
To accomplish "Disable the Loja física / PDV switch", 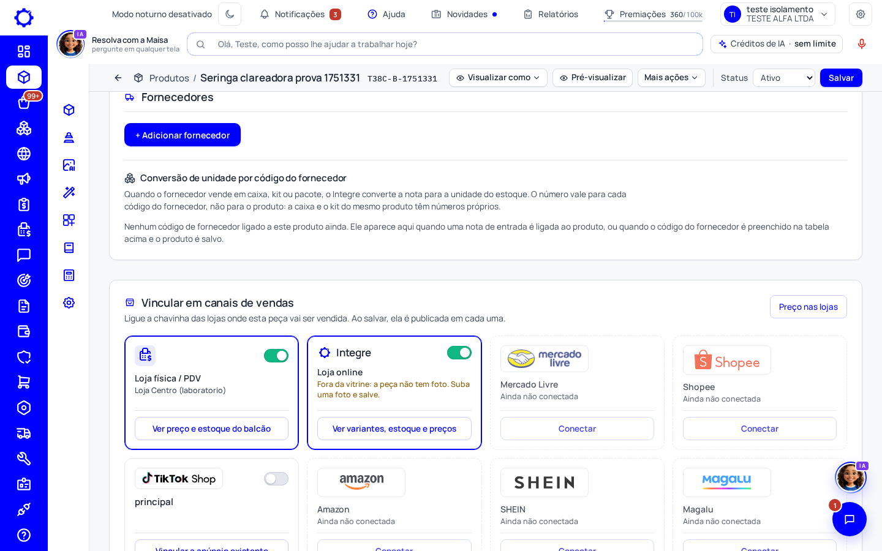I will click(x=276, y=356).
